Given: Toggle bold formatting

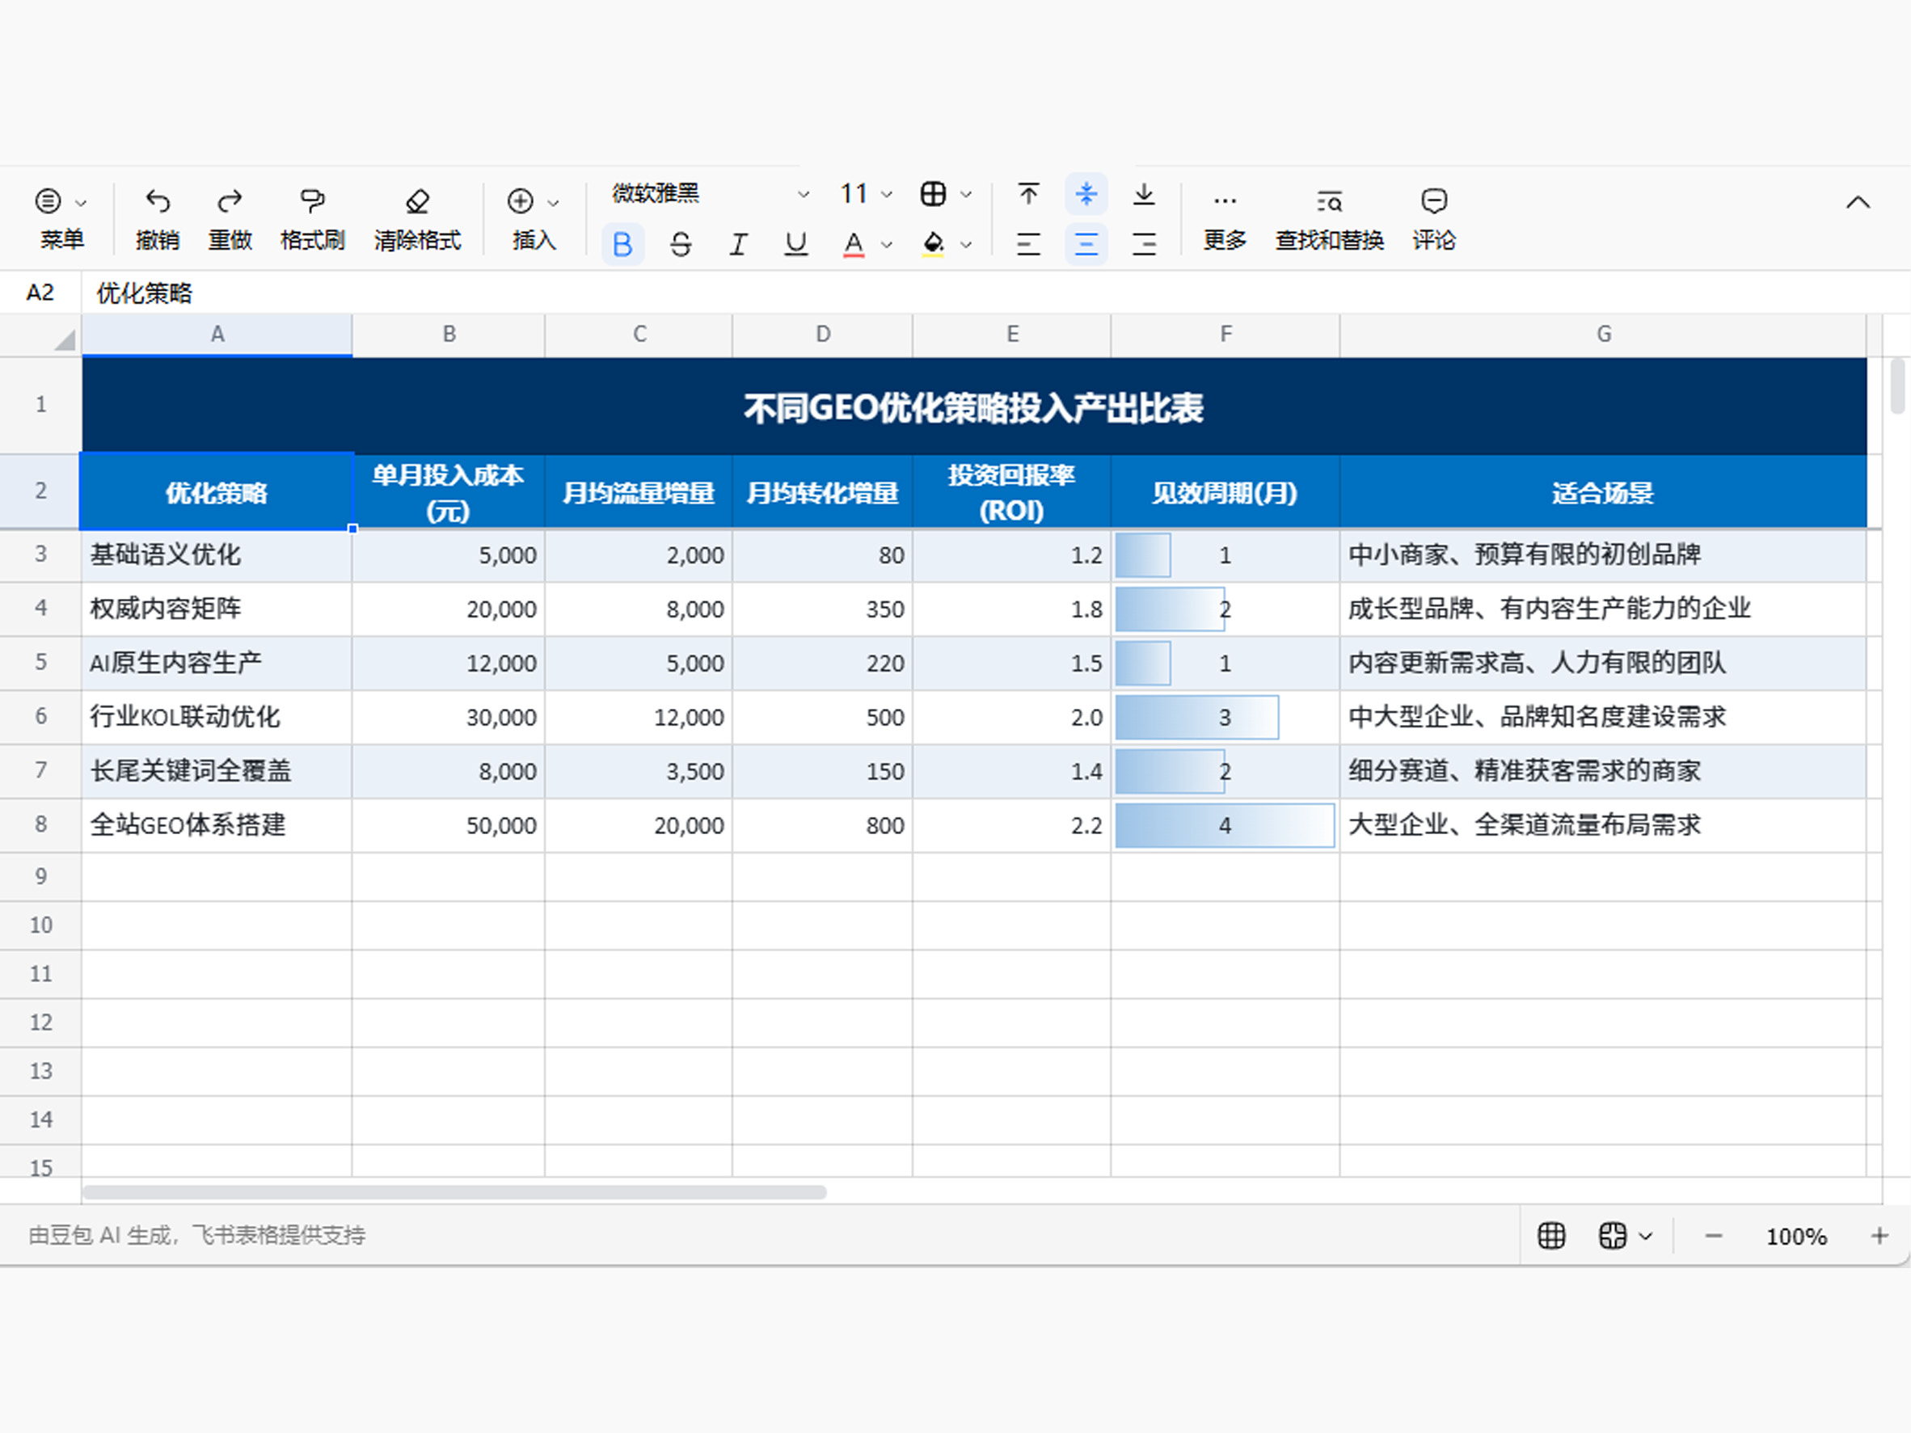Looking at the screenshot, I should point(622,244).
